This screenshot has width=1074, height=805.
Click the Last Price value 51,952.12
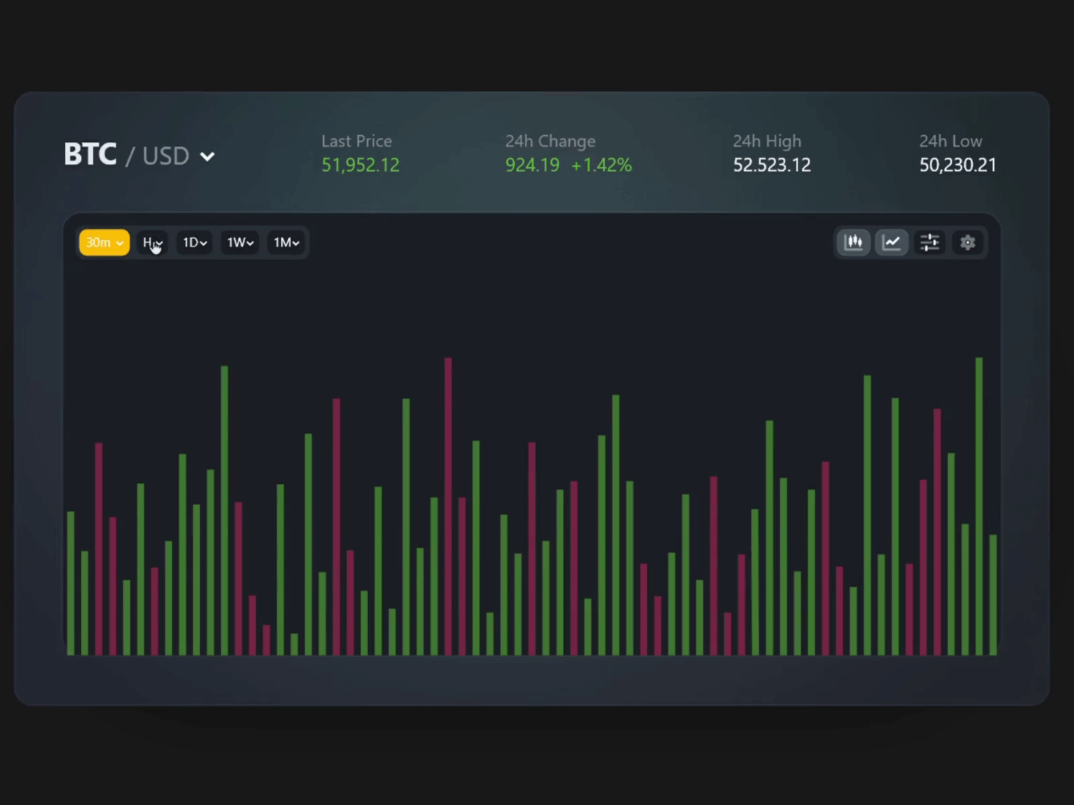360,165
